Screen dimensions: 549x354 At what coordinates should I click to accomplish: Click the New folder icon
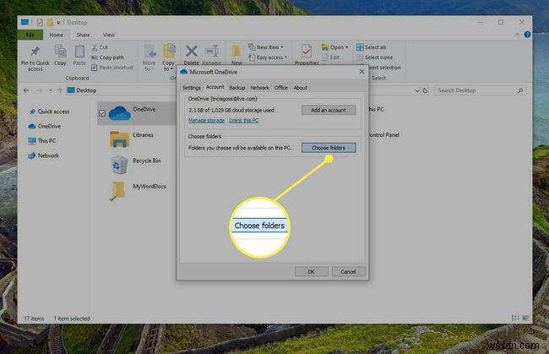click(x=236, y=52)
